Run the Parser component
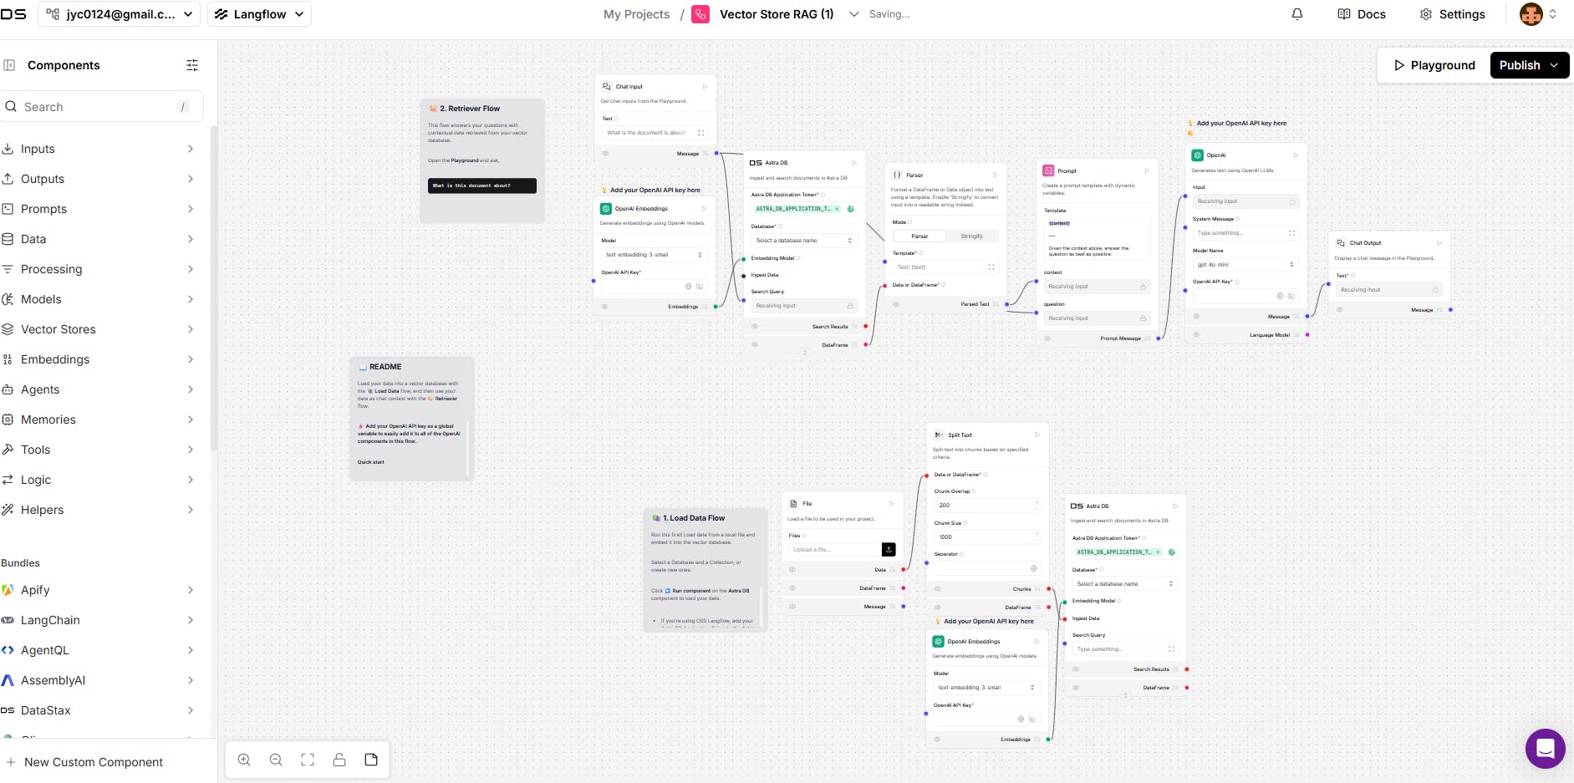This screenshot has width=1574, height=783. click(x=996, y=175)
